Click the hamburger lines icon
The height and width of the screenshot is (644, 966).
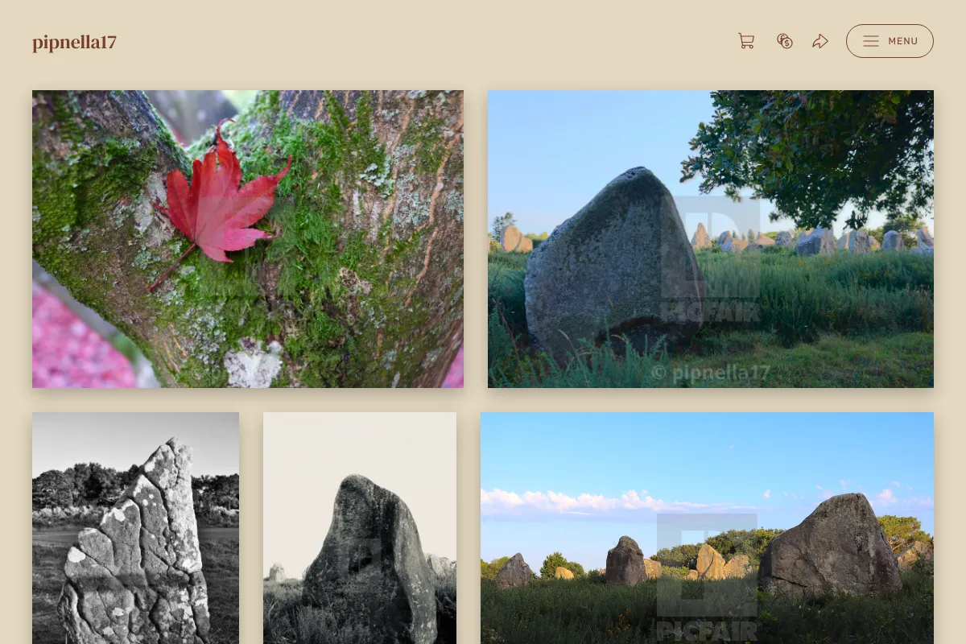[871, 41]
